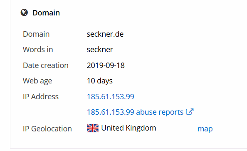Click the words abuse reports in the link
The image size is (247, 151).
tap(160, 112)
